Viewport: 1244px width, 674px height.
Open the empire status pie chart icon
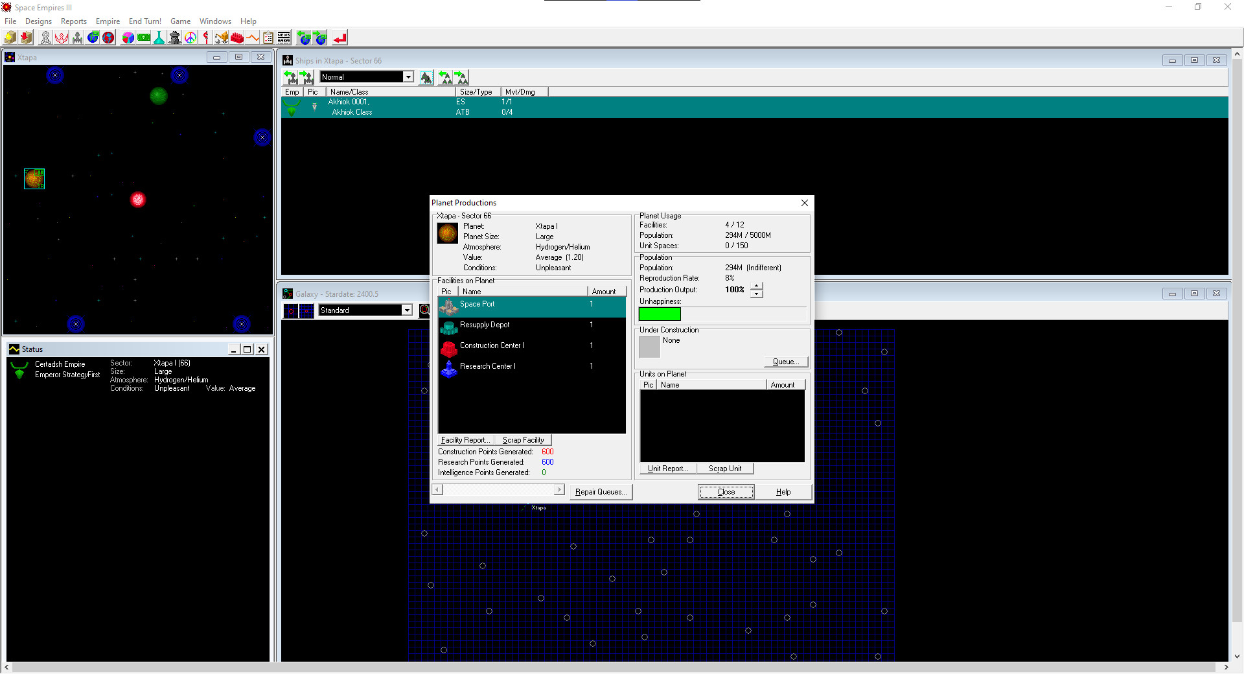pos(126,37)
